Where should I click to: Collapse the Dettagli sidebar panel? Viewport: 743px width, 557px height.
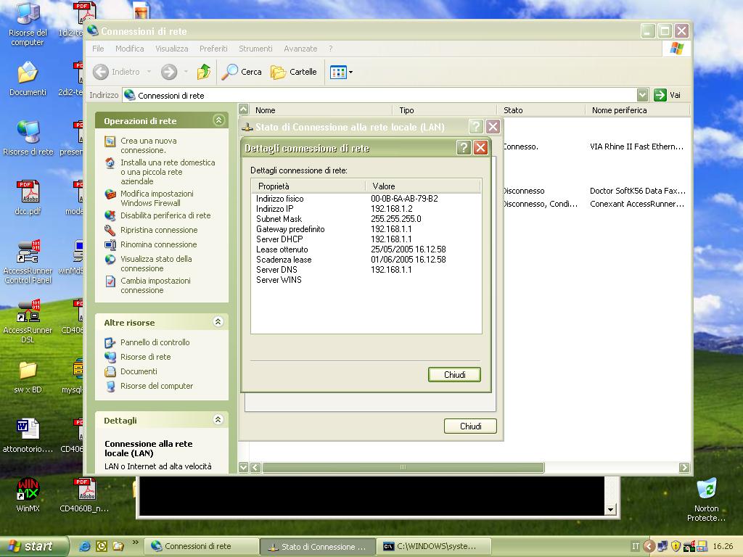pyautogui.click(x=218, y=420)
